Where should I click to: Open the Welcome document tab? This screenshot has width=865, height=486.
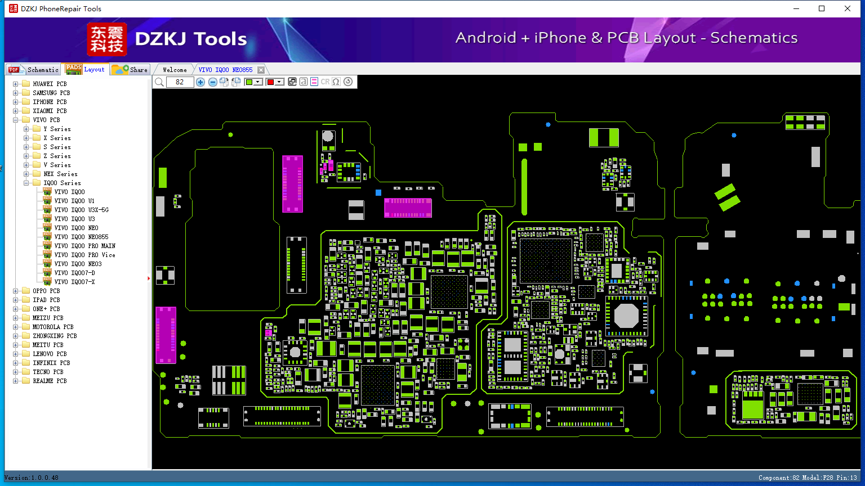tap(175, 70)
